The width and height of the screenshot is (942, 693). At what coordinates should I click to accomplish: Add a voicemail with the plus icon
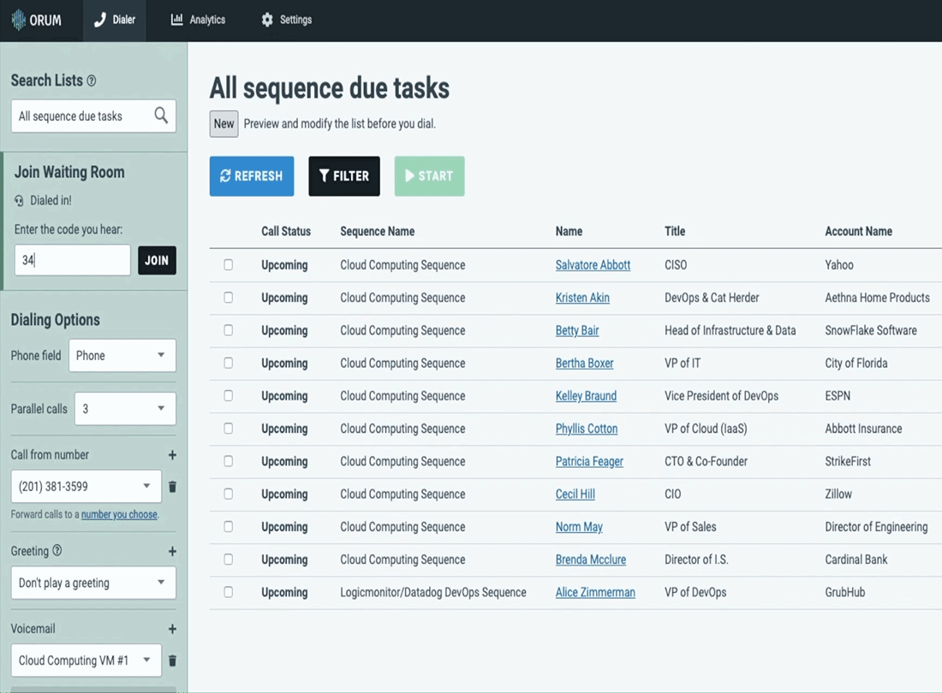172,629
